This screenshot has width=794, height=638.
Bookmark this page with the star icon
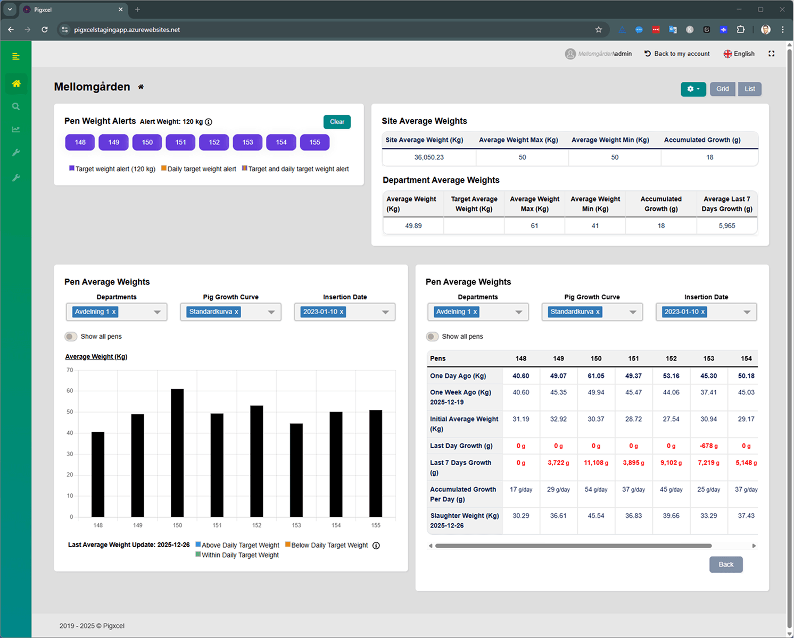(x=599, y=30)
